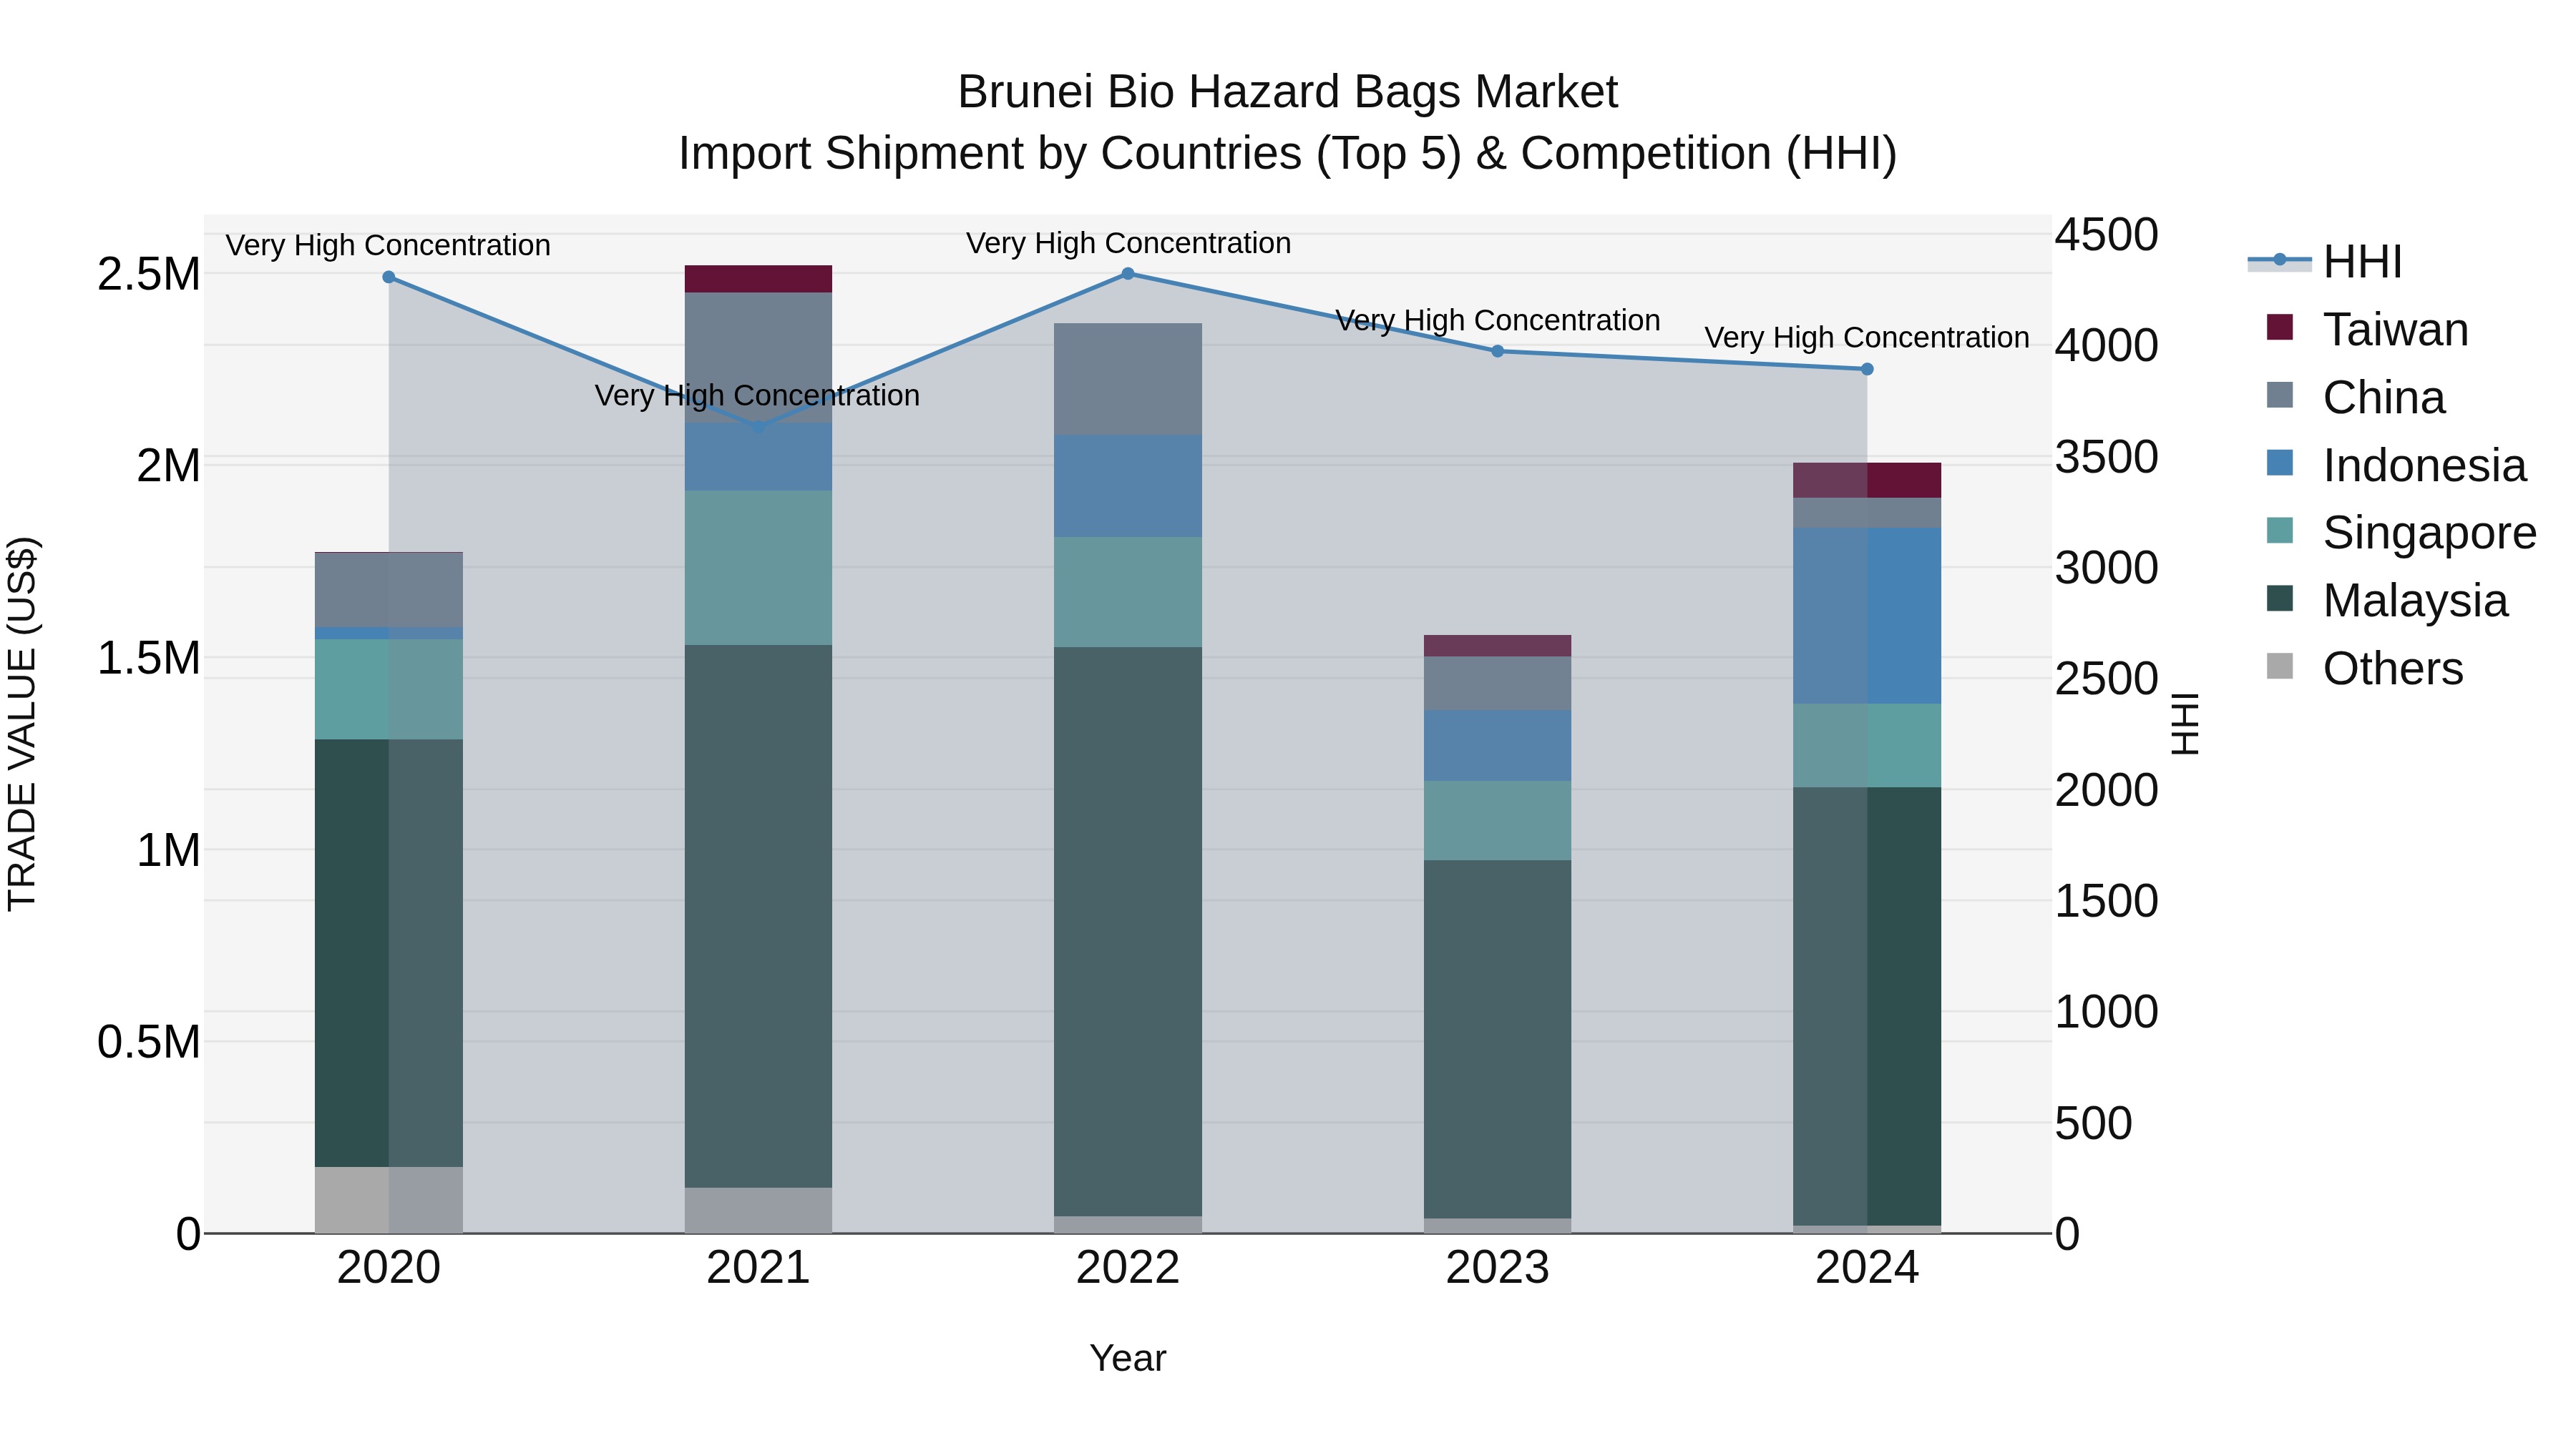2576x1448 pixels.
Task: Click the 2000 HHI axis tick label
Action: pos(2106,790)
